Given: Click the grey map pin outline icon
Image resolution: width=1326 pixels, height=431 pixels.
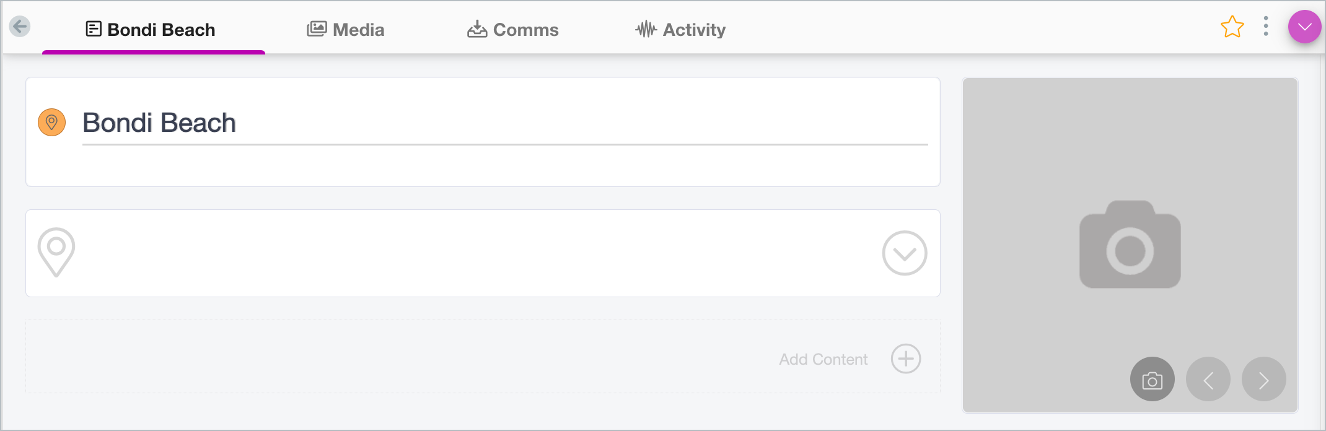Looking at the screenshot, I should (56, 253).
